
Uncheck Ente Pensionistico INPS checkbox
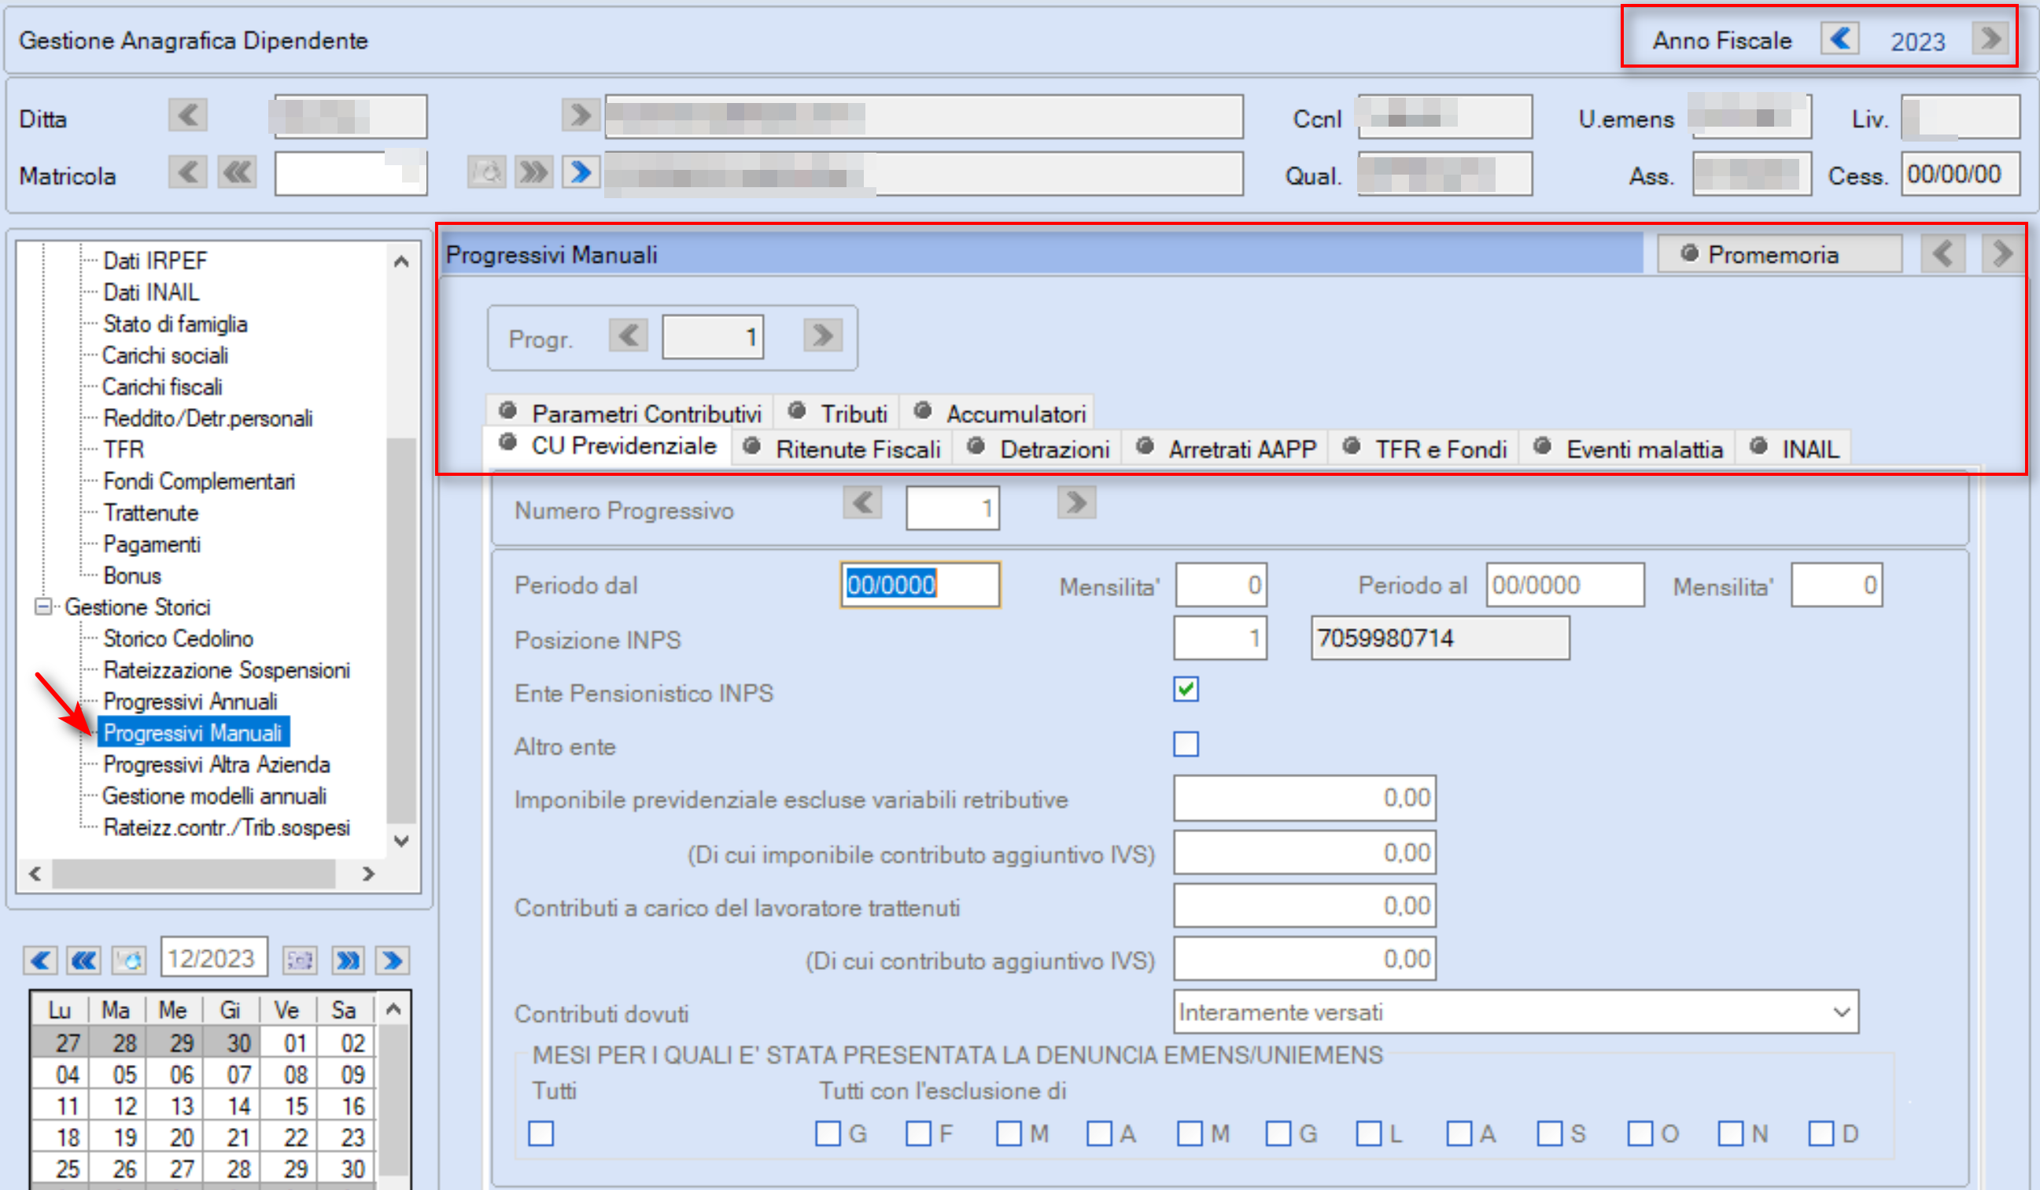(x=1186, y=690)
